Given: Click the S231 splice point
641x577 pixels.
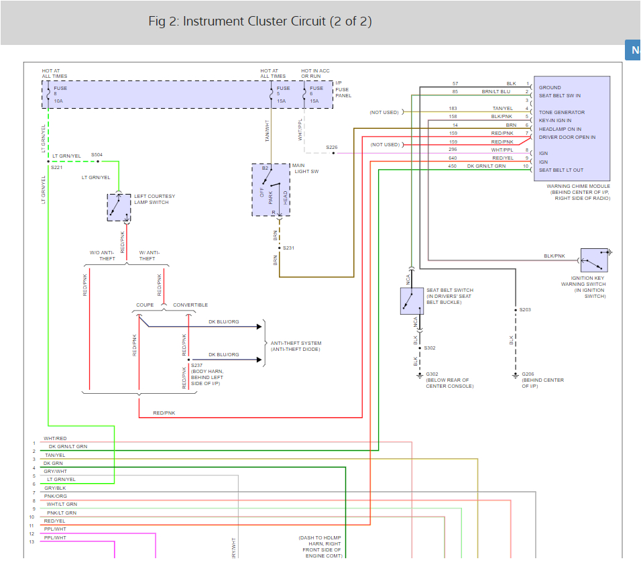Looking at the screenshot, I should (x=279, y=248).
